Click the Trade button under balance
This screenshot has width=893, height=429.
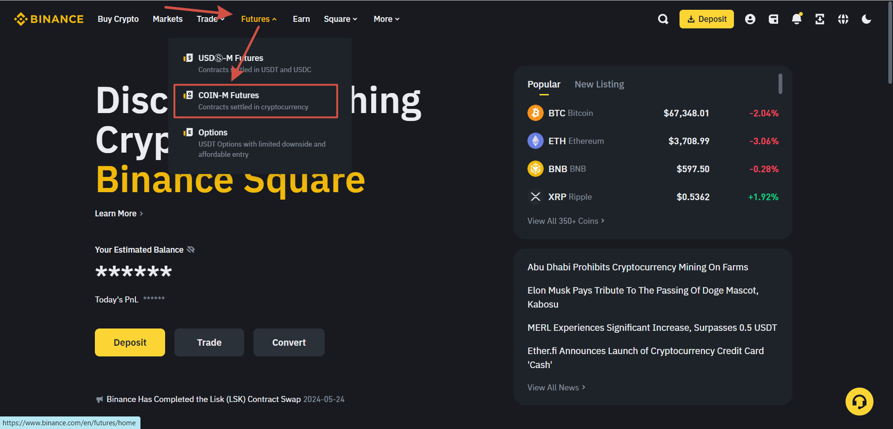click(209, 342)
